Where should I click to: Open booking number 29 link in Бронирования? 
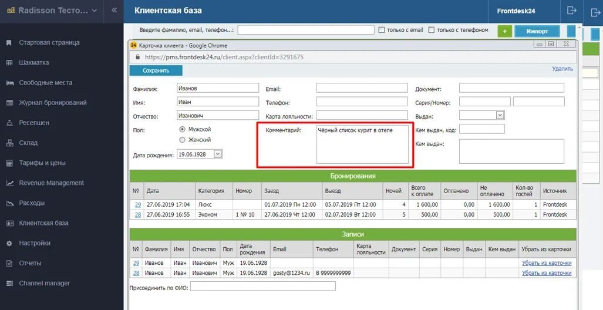(x=137, y=205)
